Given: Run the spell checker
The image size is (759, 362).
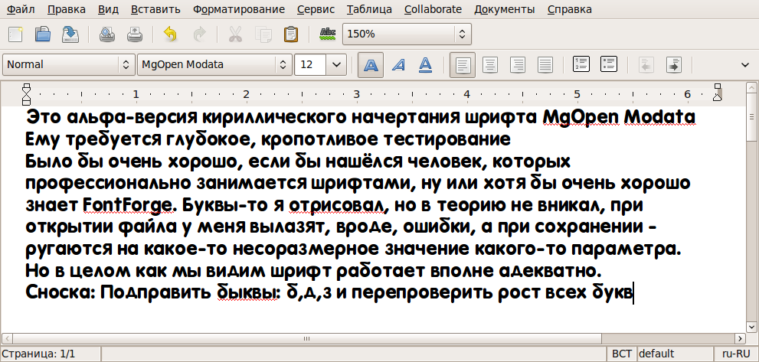Looking at the screenshot, I should [328, 34].
